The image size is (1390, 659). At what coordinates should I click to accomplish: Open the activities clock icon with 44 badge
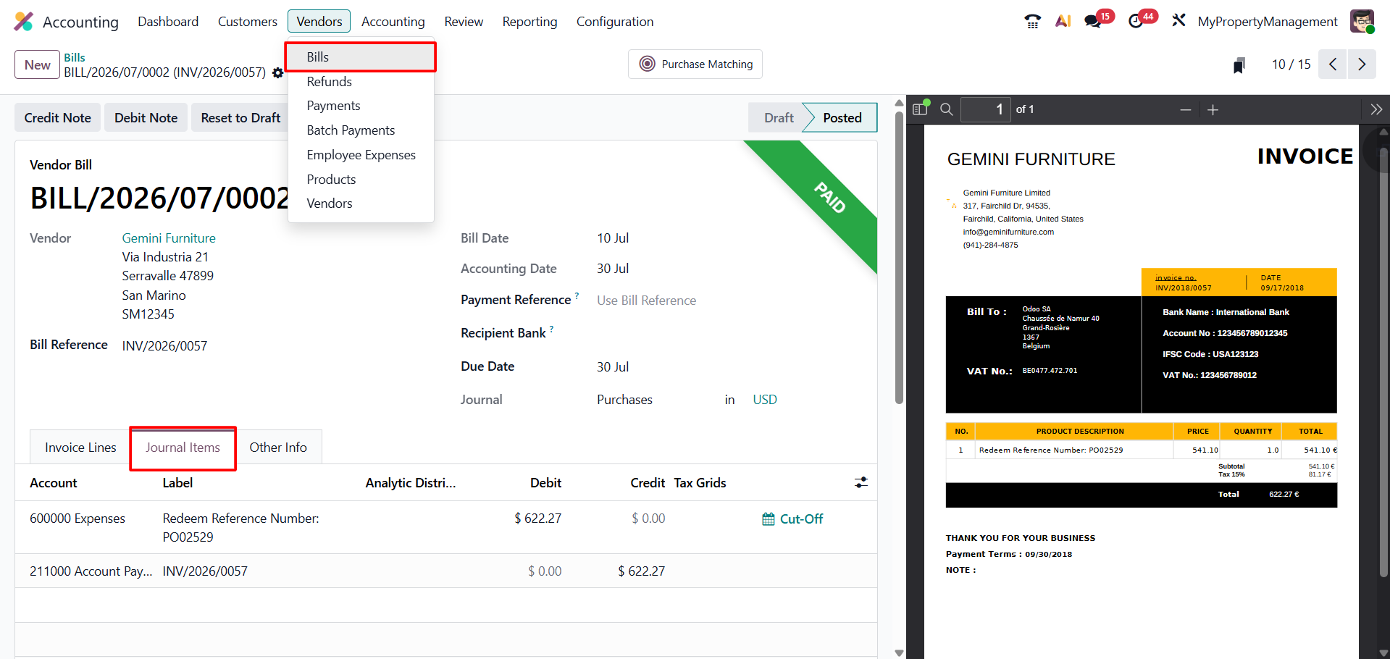1136,22
